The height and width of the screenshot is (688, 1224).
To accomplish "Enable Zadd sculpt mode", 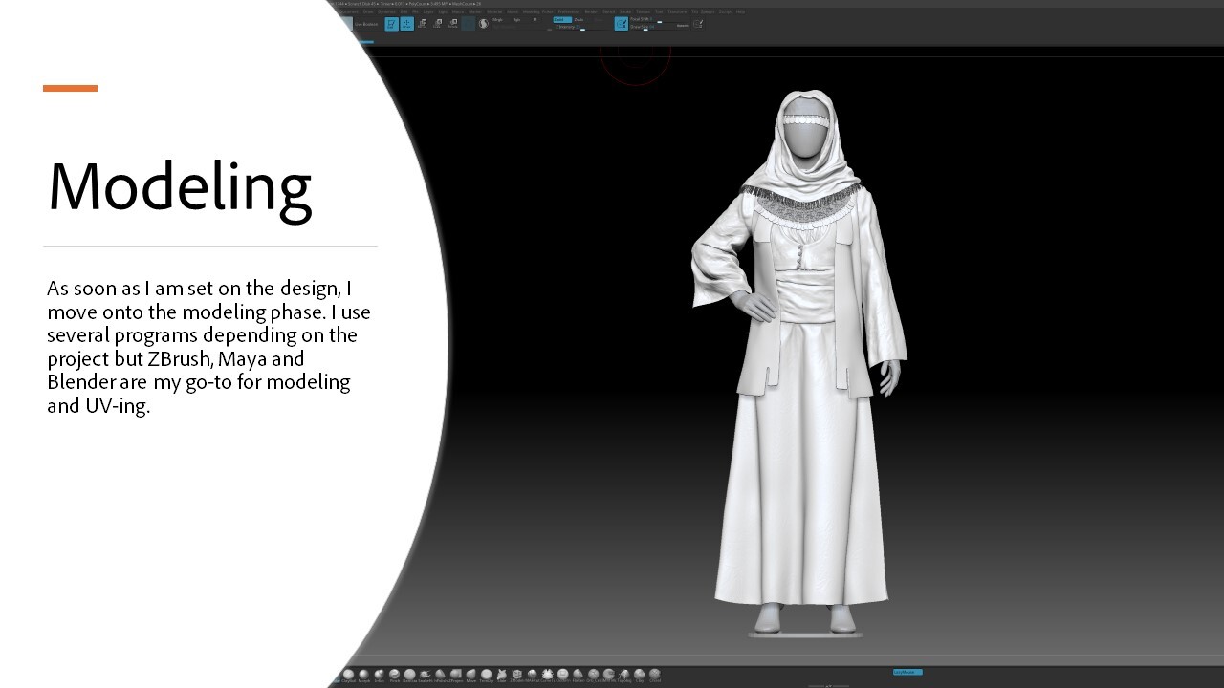I will pos(560,20).
